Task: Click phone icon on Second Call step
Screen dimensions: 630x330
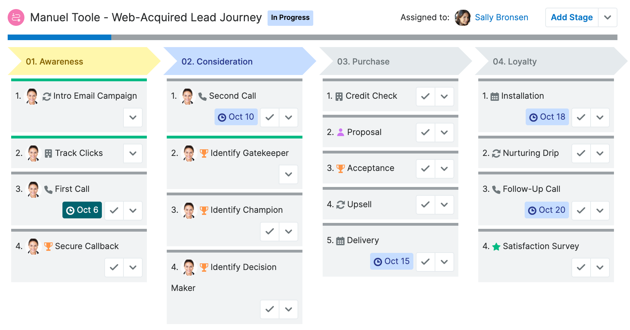Action: coord(202,96)
